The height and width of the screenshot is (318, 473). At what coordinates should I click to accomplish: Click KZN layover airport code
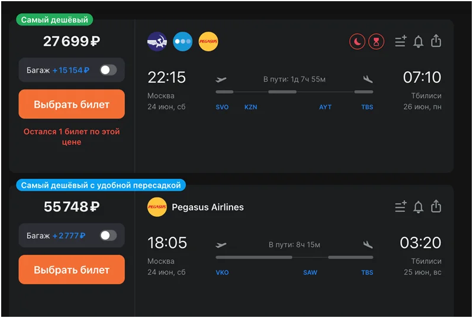coord(250,107)
